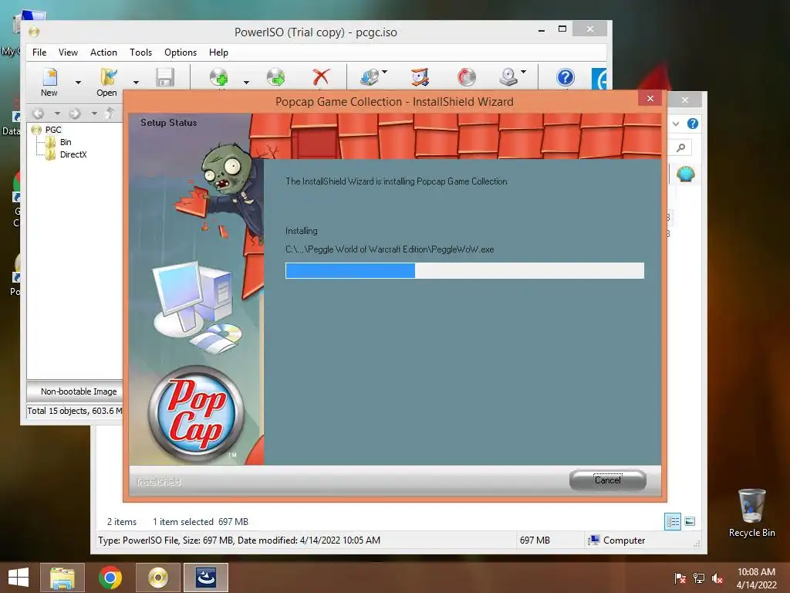790x593 pixels.
Task: Open the New dropdown arrow in PowerISO
Action: click(78, 82)
